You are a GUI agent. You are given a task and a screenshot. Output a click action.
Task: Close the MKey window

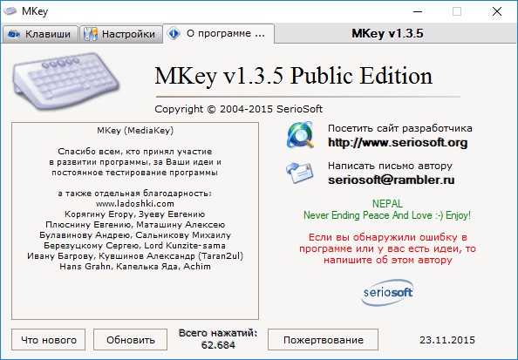click(497, 11)
